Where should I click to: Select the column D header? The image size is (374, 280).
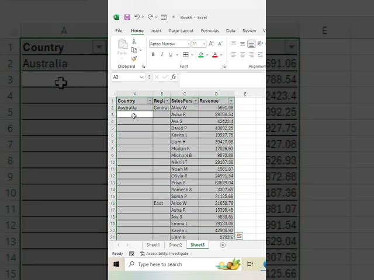[x=216, y=94]
